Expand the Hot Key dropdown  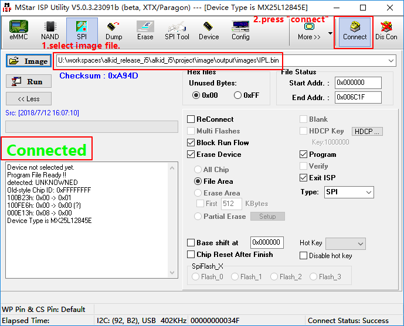360,243
